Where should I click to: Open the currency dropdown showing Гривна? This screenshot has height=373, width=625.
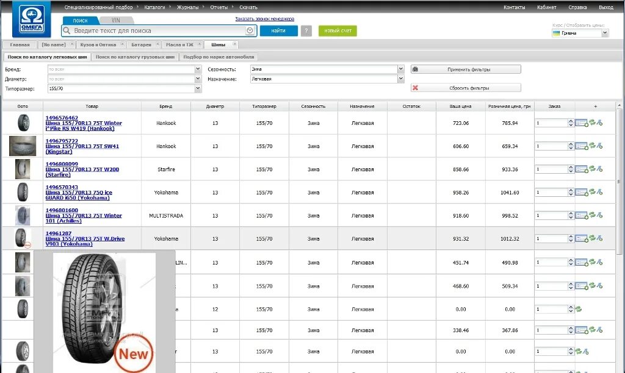coord(605,33)
